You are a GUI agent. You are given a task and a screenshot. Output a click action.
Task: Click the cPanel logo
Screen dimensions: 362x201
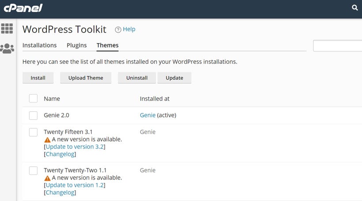(x=23, y=8)
